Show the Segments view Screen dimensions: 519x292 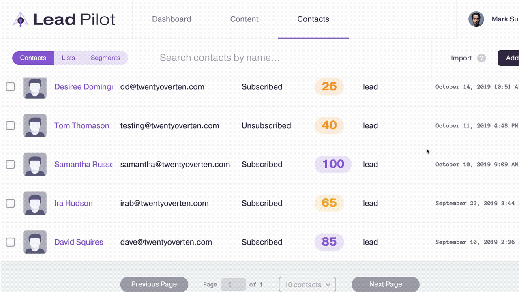tap(105, 58)
